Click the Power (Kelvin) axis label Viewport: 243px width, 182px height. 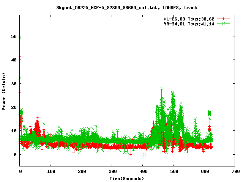pyautogui.click(x=4, y=91)
